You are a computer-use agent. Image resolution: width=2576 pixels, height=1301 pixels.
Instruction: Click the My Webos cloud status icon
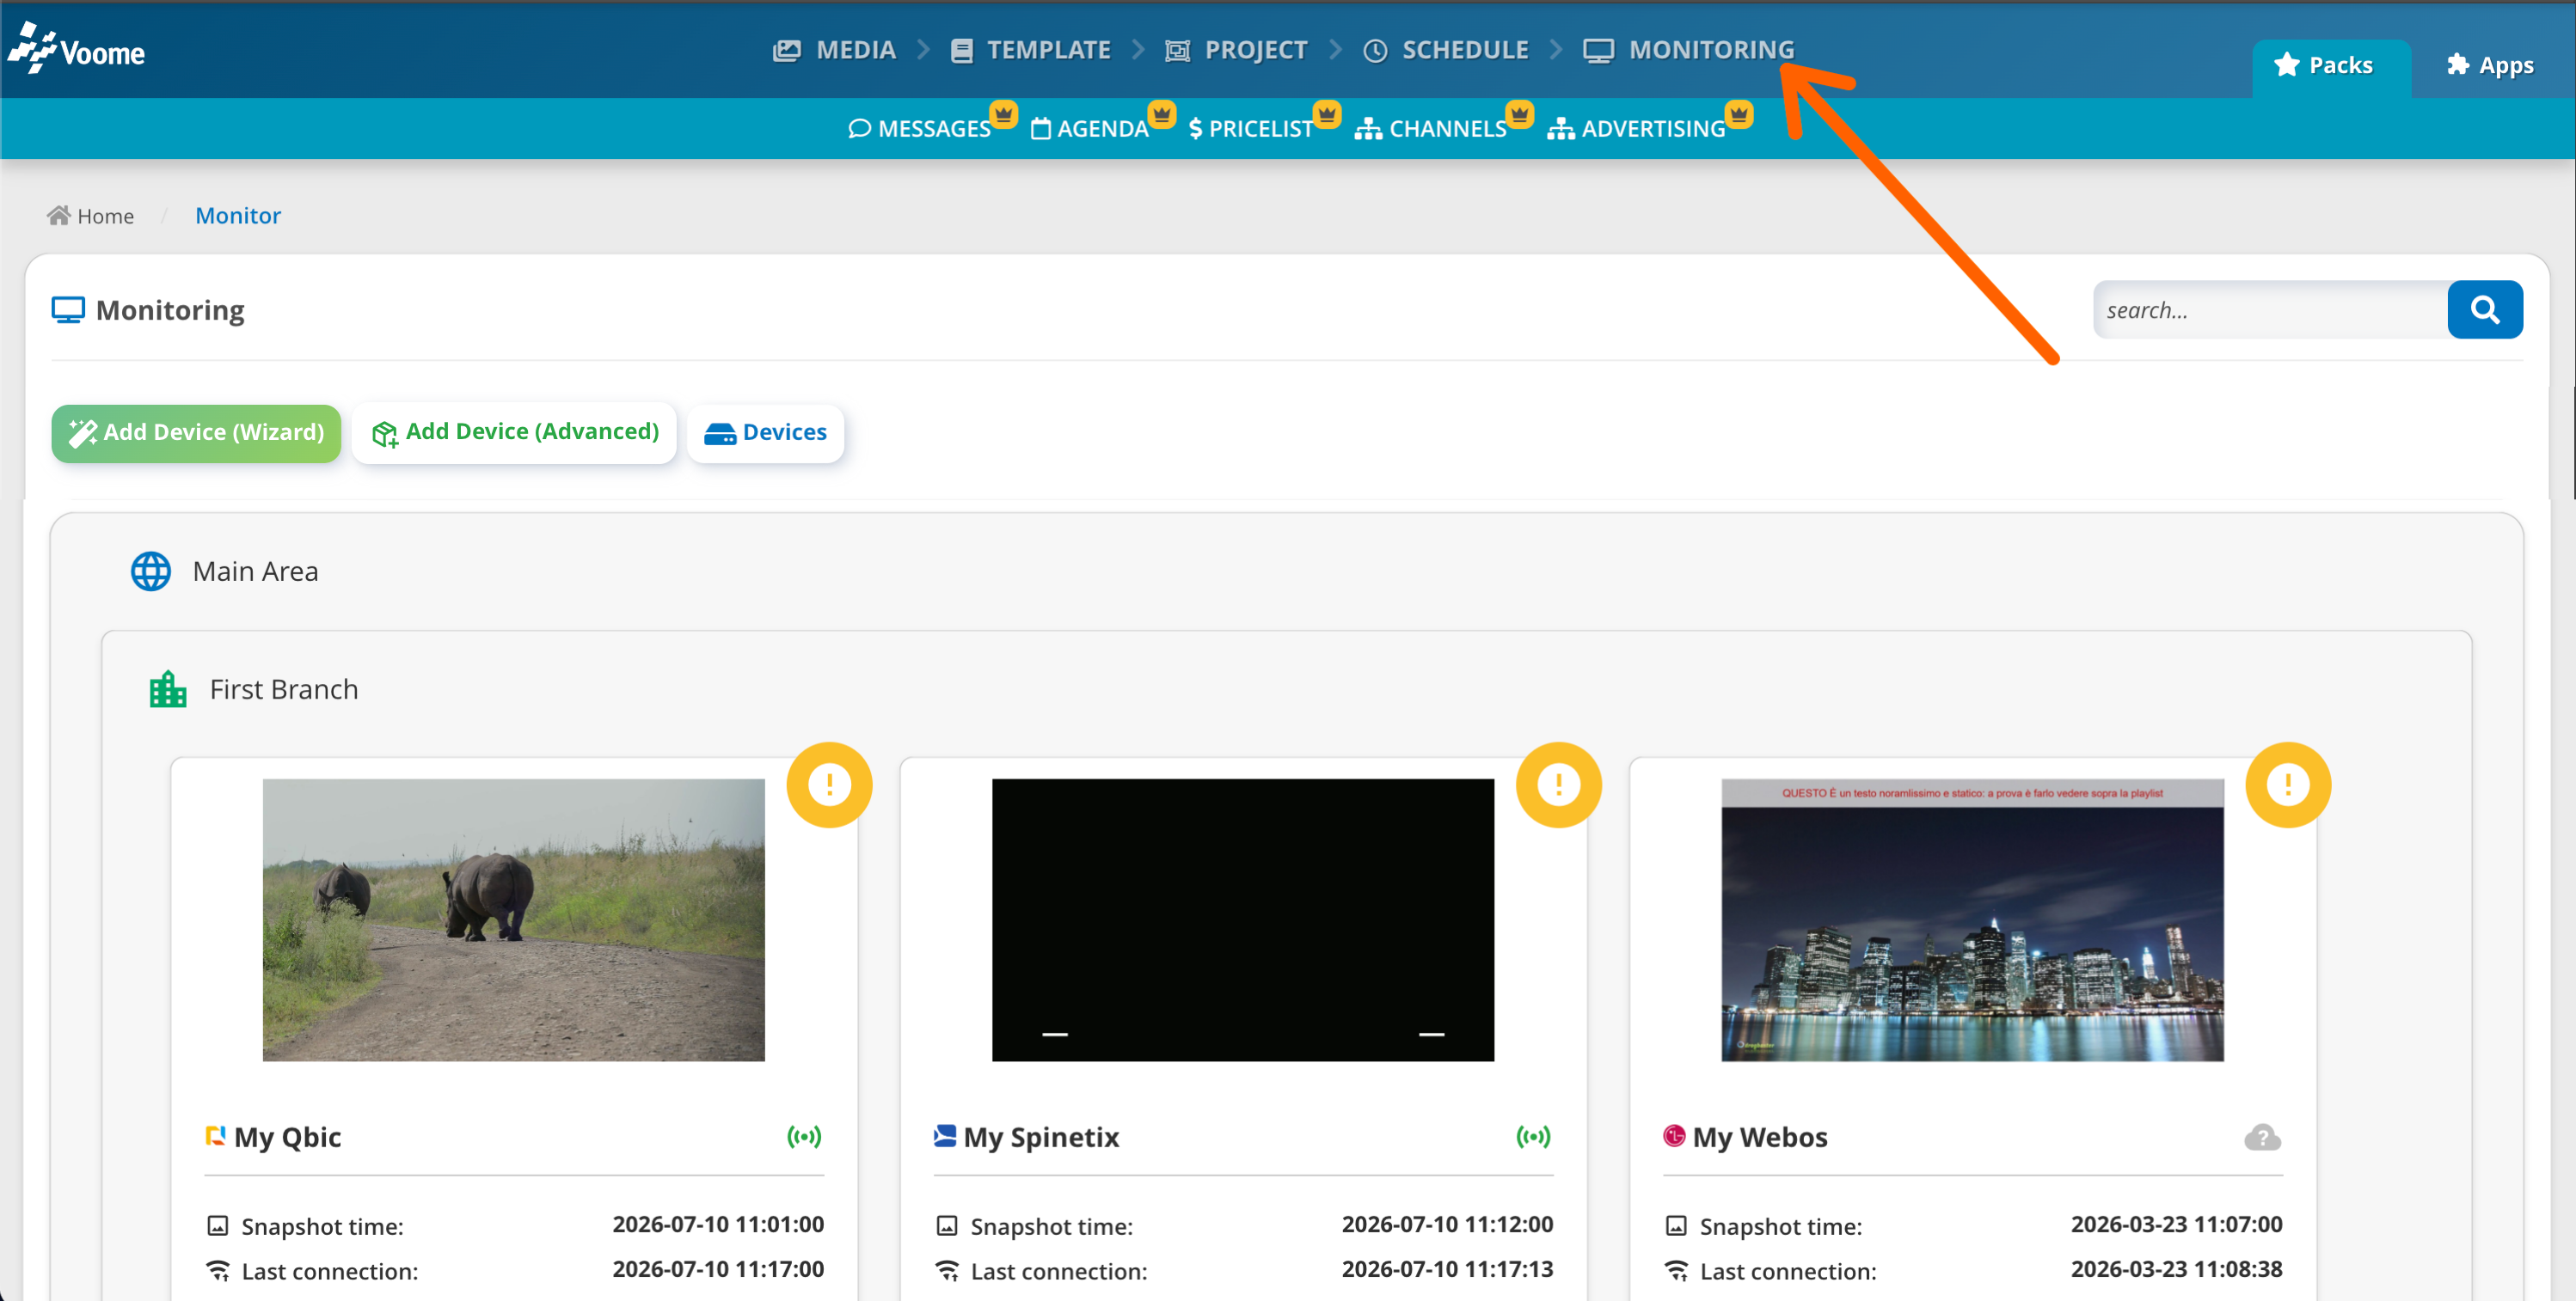[x=2262, y=1137]
